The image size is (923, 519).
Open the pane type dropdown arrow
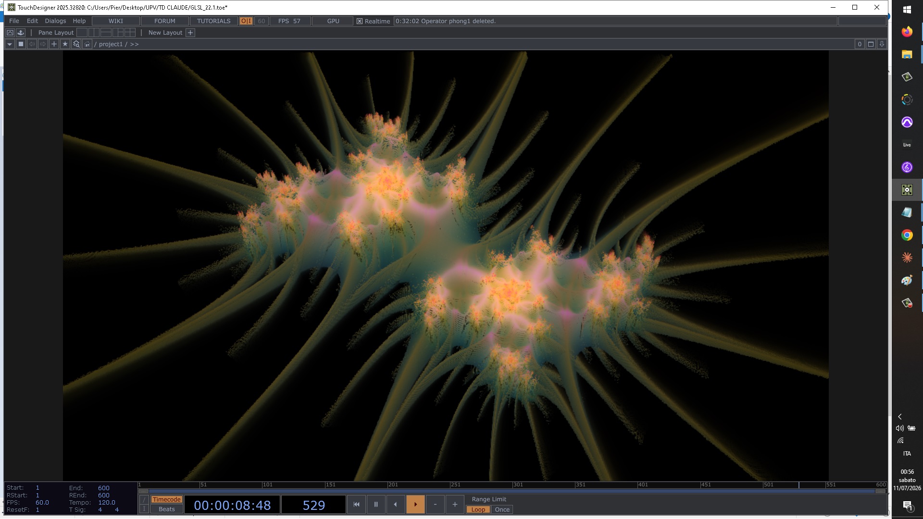pyautogui.click(x=10, y=44)
